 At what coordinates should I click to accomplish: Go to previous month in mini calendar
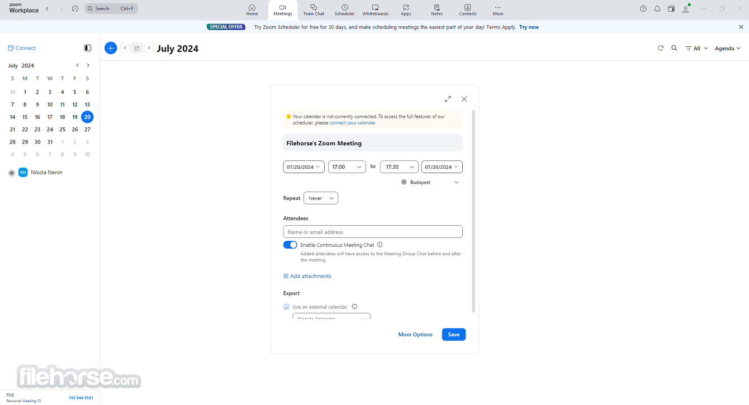77,65
